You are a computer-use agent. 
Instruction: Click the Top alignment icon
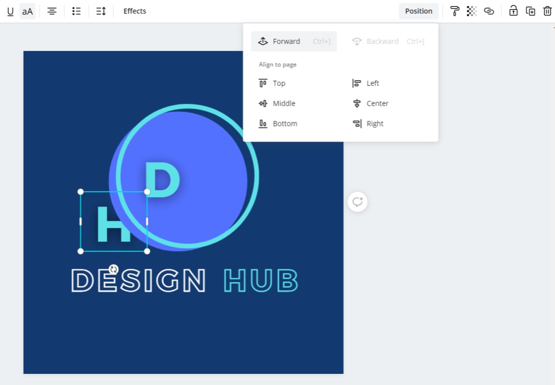263,83
